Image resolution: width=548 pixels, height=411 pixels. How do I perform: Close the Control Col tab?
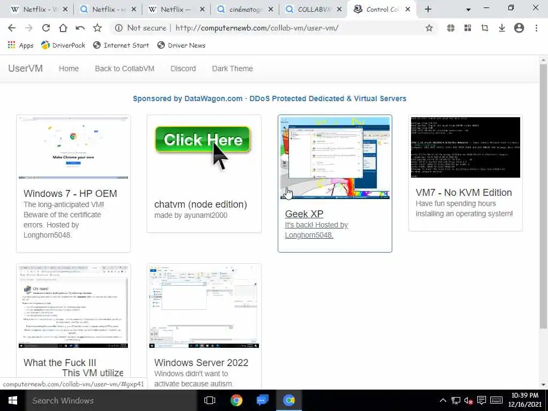(408, 10)
